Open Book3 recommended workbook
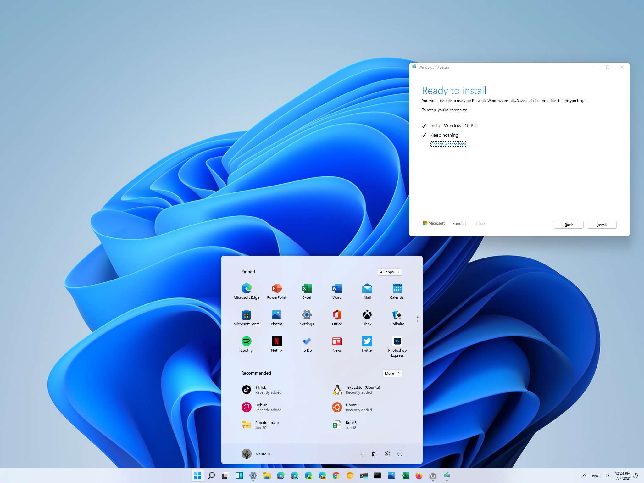The height and width of the screenshot is (483, 644). [x=345, y=425]
